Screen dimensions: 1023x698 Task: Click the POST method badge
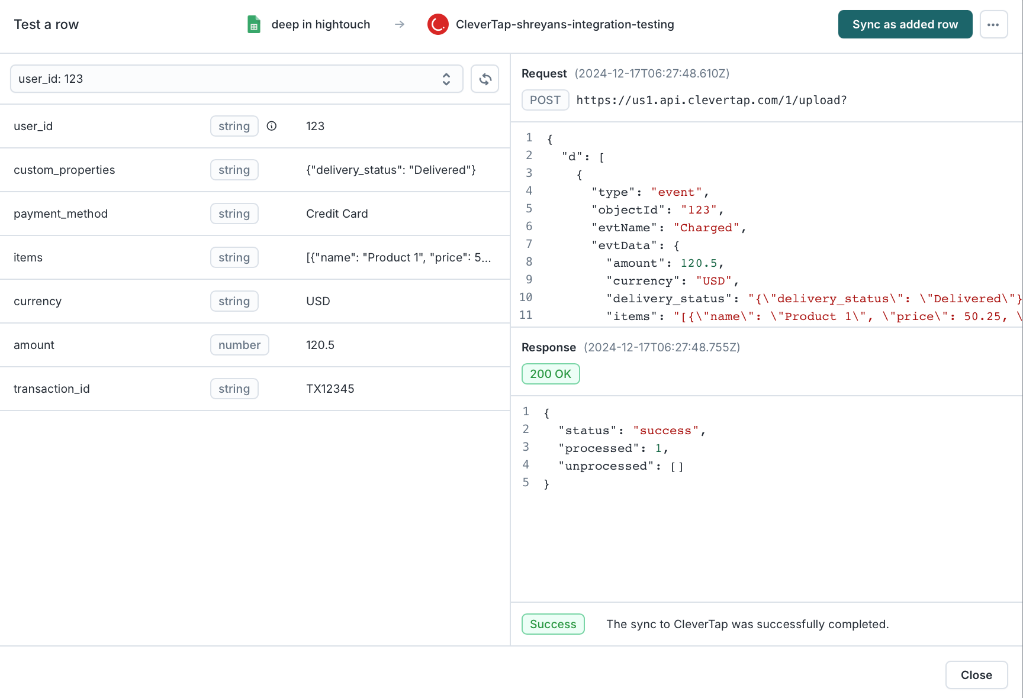(545, 100)
